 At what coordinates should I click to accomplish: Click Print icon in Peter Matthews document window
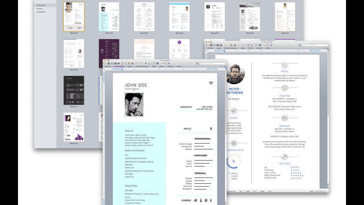(x=221, y=45)
